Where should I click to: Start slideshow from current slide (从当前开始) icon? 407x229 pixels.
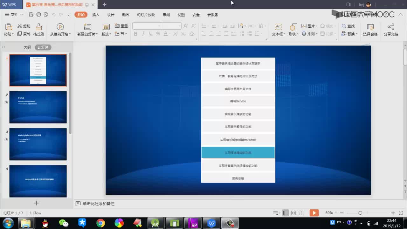coord(60,27)
